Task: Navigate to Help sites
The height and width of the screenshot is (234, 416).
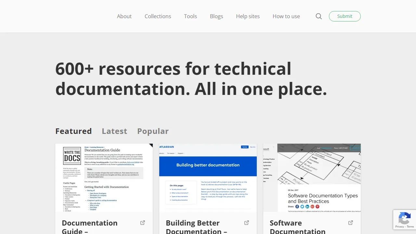Action: click(248, 16)
